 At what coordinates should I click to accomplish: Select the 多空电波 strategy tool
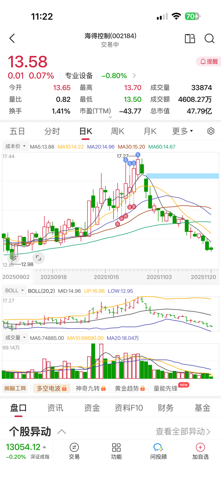tap(52, 388)
